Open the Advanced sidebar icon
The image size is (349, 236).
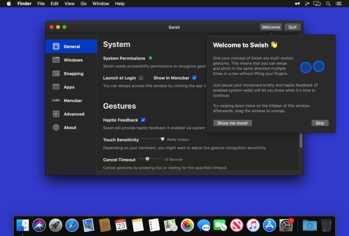click(56, 114)
